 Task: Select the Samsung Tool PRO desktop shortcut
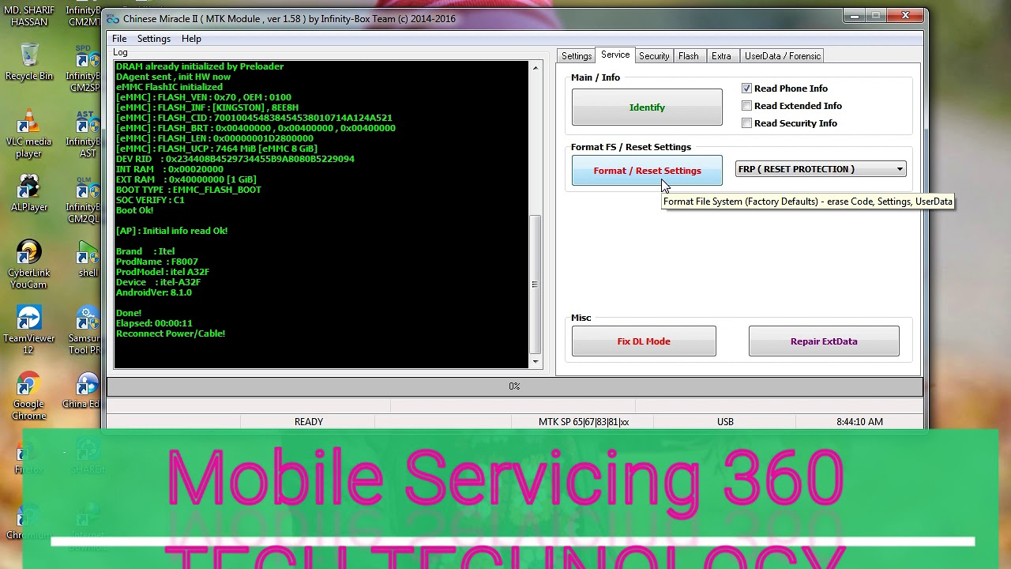tap(85, 330)
